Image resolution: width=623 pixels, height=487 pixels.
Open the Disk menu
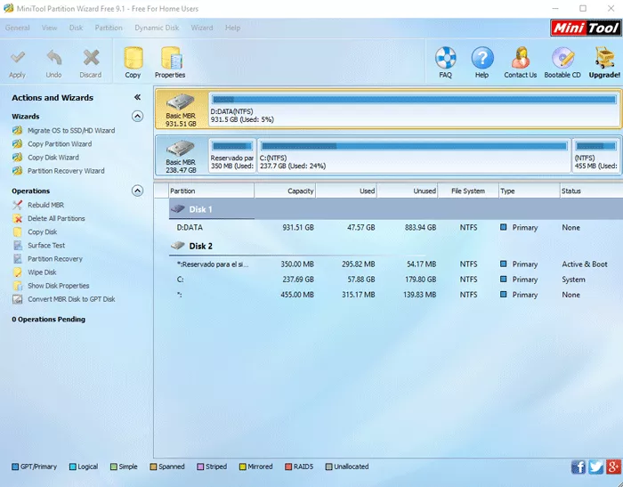[76, 28]
